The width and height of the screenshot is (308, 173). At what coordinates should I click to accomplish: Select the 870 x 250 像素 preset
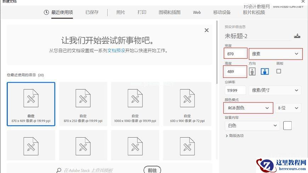click(x=83, y=104)
